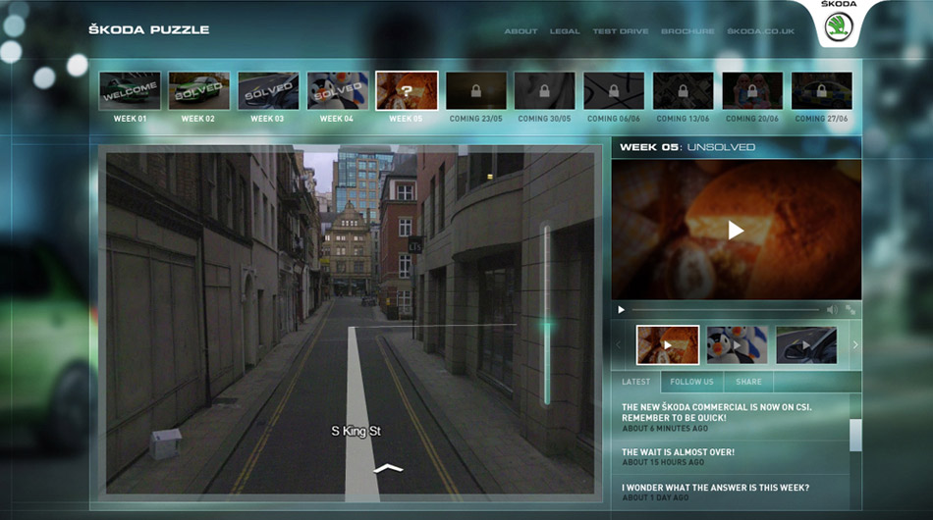The image size is (933, 520).
Task: Go to next videos with the right arrow
Action: pyautogui.click(x=855, y=344)
